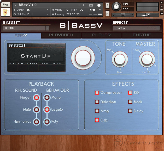Go to previous instrument preset arrow
Image resolution: width=164 pixels, height=151 pixels.
pyautogui.click(x=79, y=5)
